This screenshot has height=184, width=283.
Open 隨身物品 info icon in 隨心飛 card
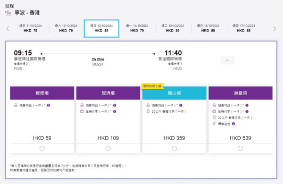pos(181,105)
